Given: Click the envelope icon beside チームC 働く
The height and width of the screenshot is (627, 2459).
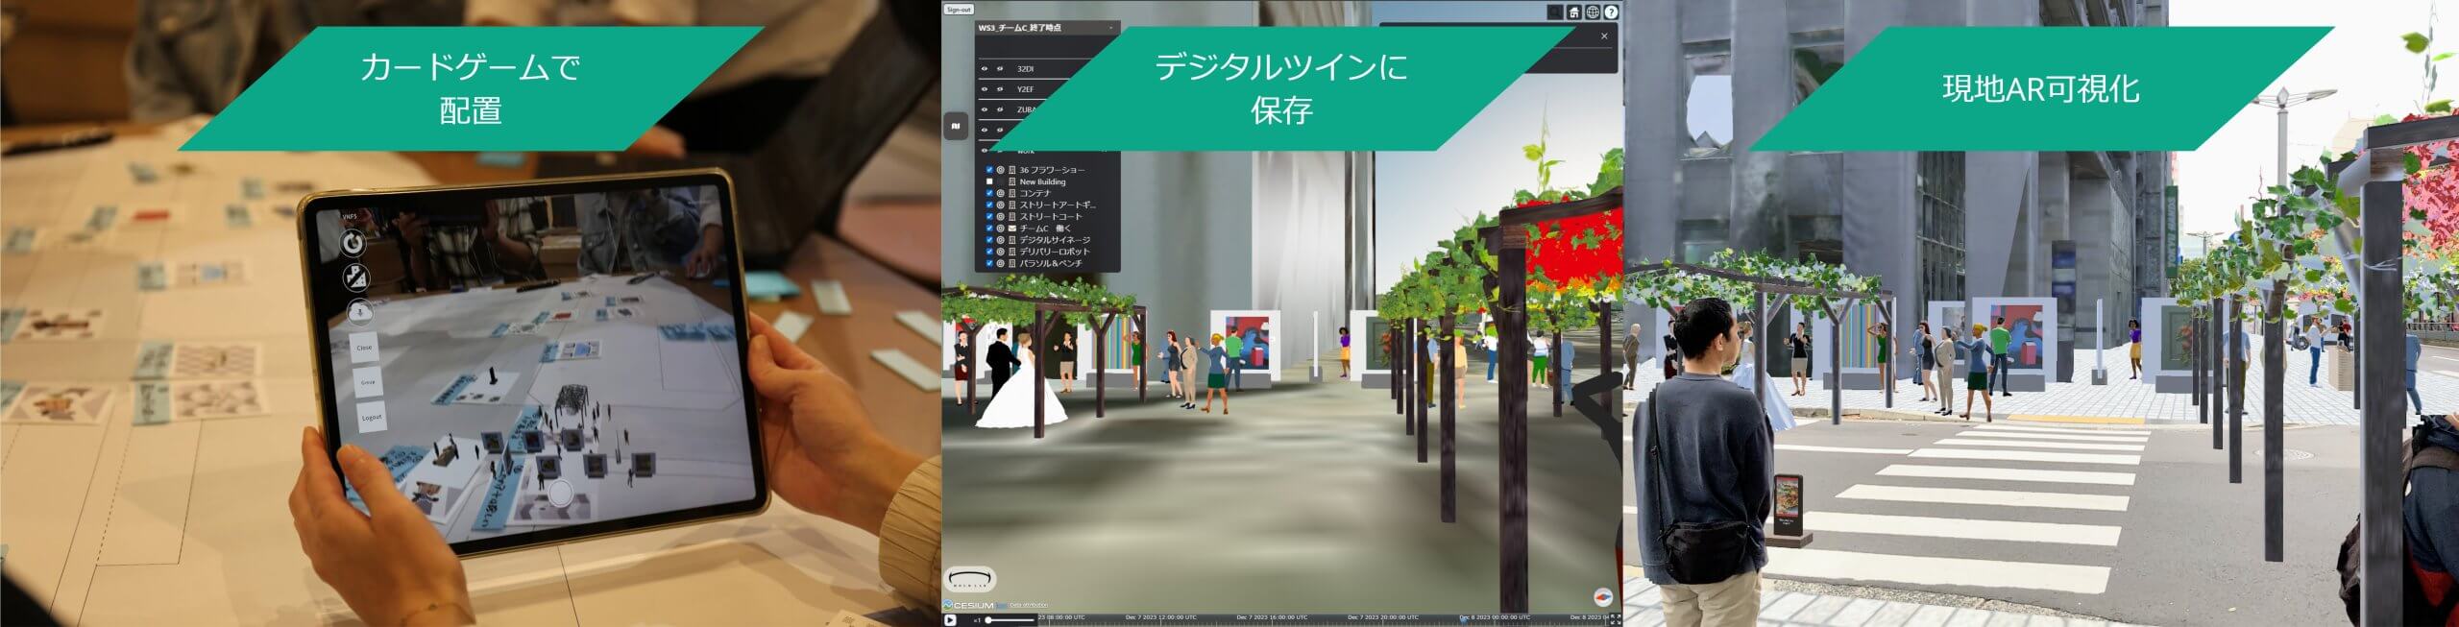Looking at the screenshot, I should [1012, 228].
